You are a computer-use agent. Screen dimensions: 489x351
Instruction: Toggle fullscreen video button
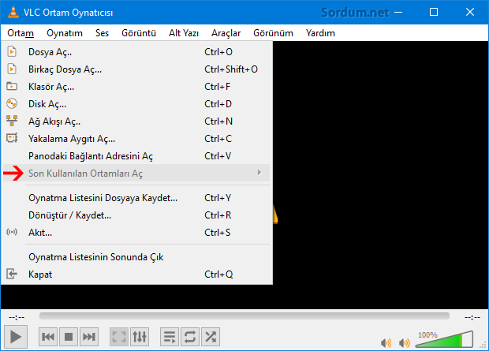coord(119,337)
